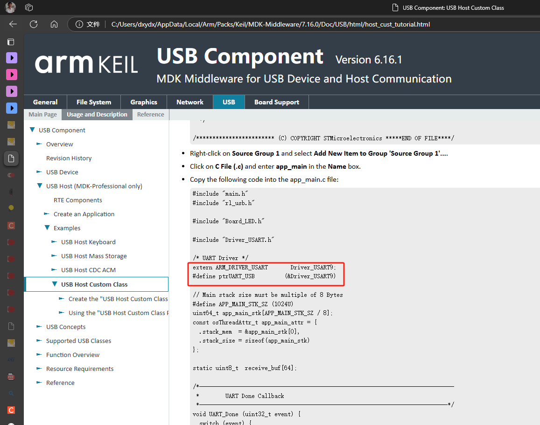Expand the USB Host CDC ACM arrow

(54, 269)
